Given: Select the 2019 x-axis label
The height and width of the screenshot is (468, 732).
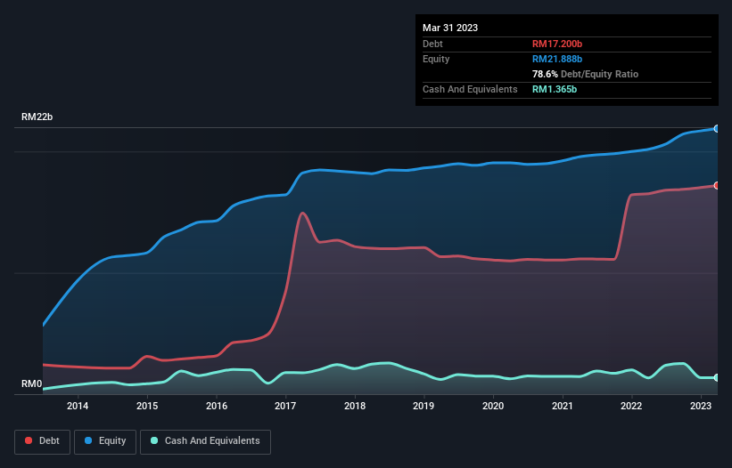Looking at the screenshot, I should tap(424, 406).
